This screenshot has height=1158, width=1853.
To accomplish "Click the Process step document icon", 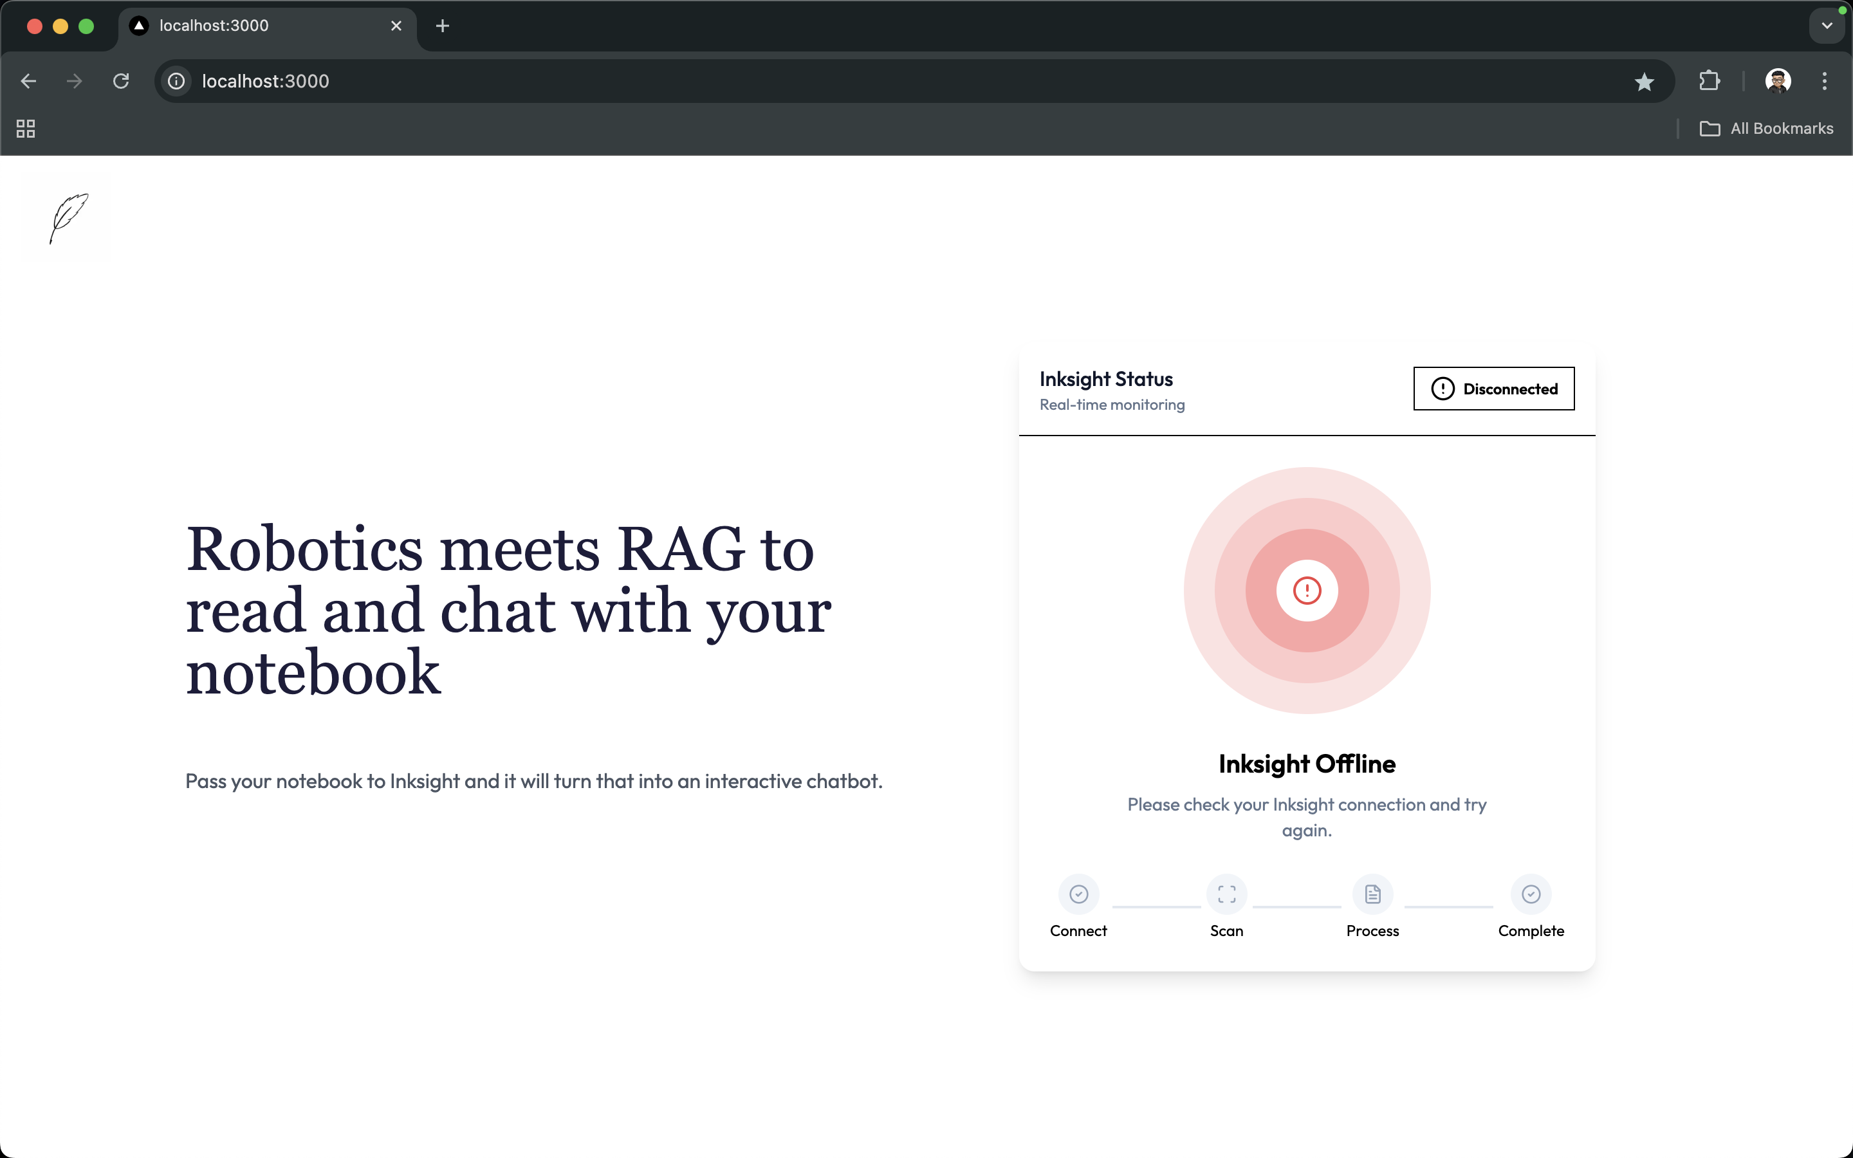I will tap(1372, 894).
